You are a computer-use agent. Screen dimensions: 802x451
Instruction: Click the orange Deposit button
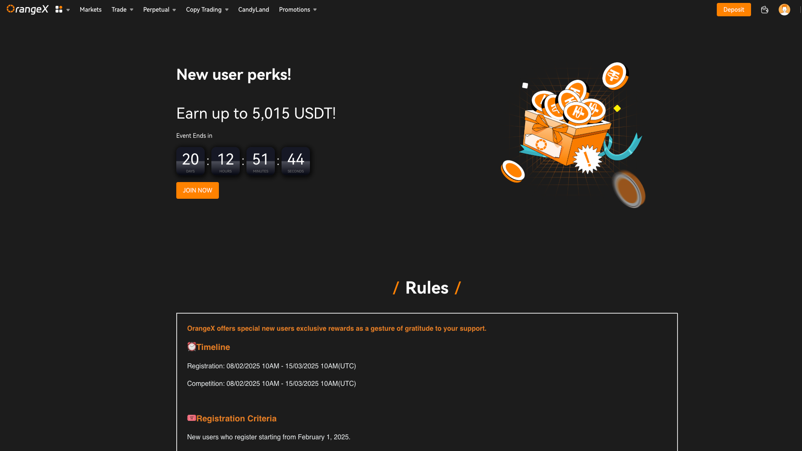click(x=733, y=10)
